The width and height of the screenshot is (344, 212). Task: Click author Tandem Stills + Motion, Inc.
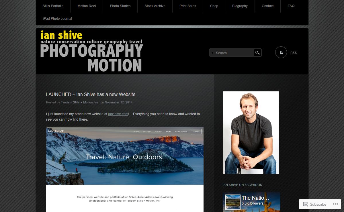click(80, 102)
